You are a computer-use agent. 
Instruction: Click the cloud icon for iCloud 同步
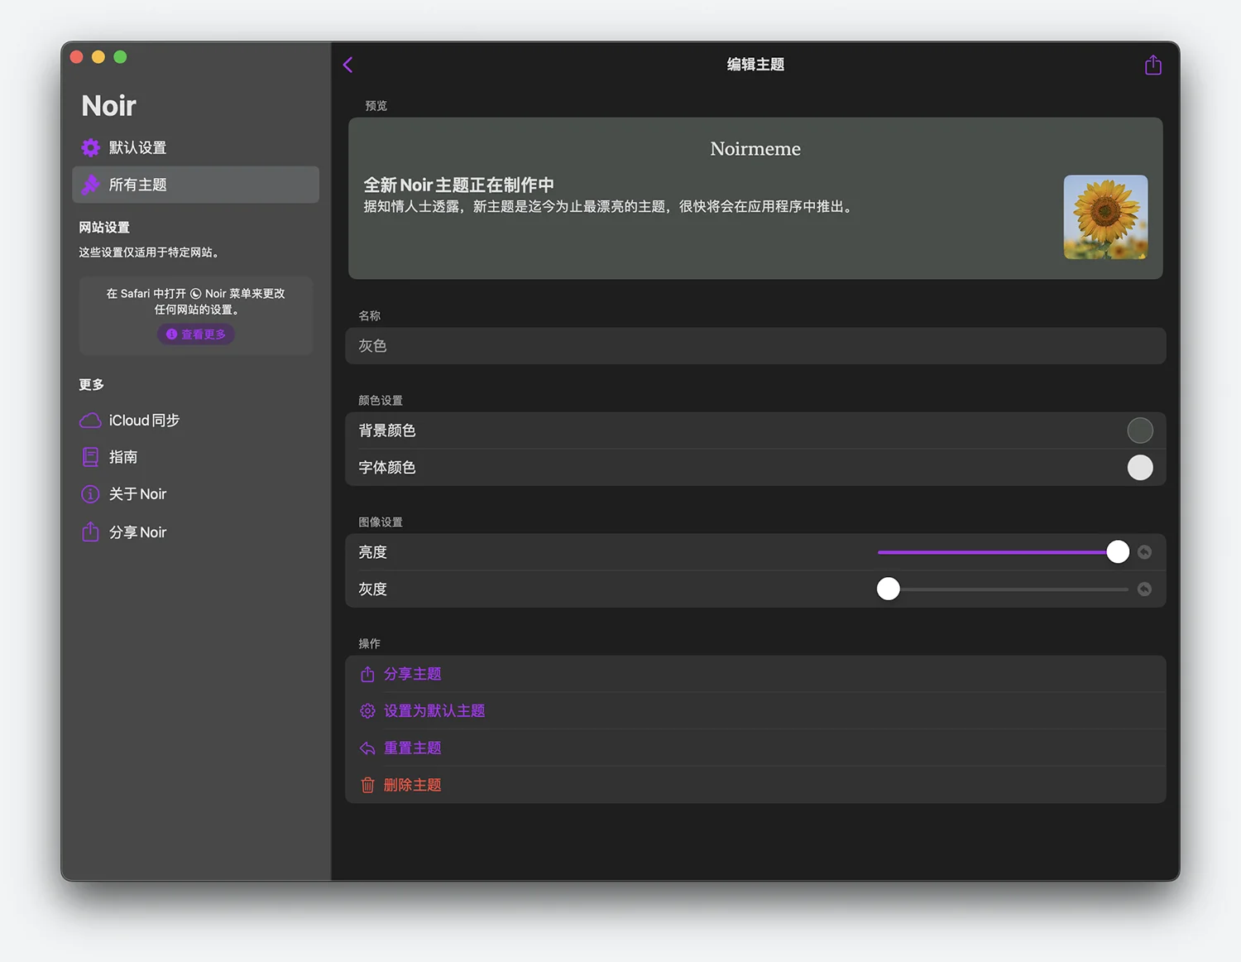(90, 421)
